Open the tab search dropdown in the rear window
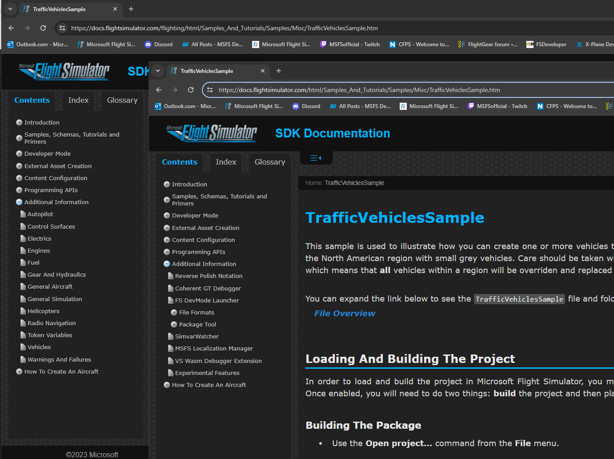 click(10, 9)
